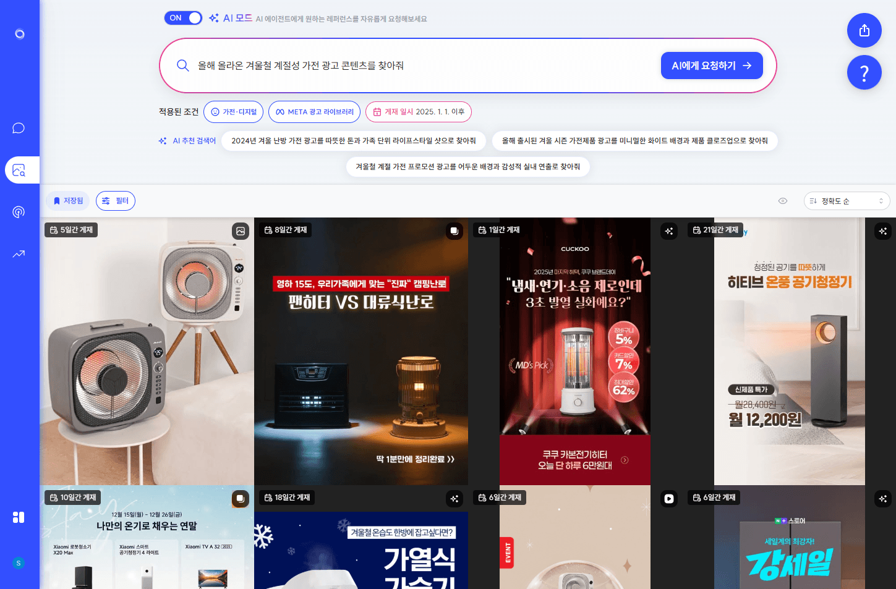896x589 pixels.
Task: Click the AI 모드 heading text
Action: point(237,18)
